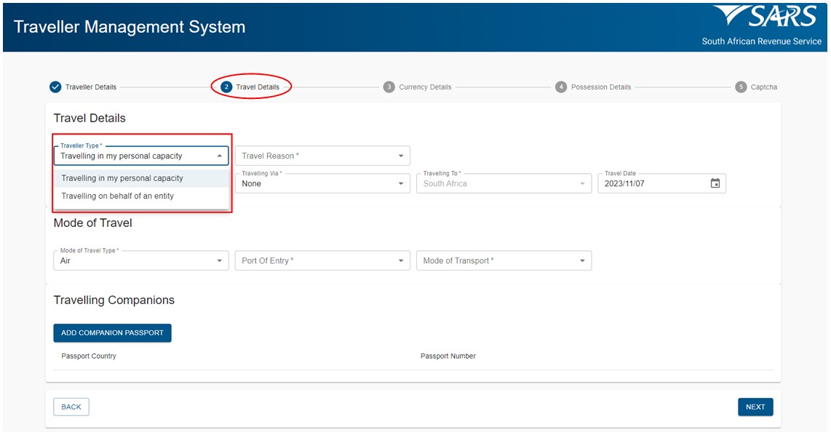Open the Travelling To South Africa dropdown

(x=504, y=183)
